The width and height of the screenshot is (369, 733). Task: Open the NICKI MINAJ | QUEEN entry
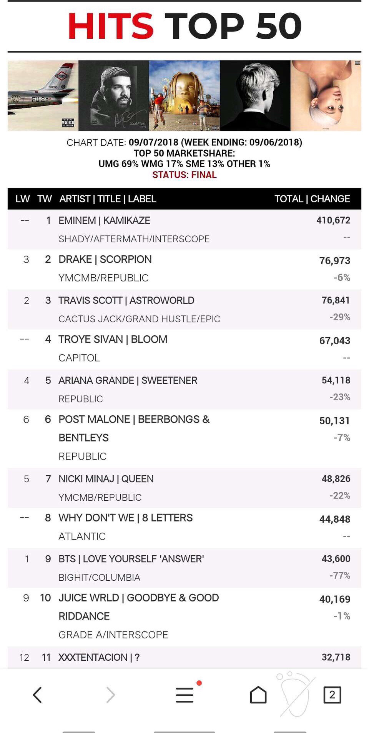[106, 479]
